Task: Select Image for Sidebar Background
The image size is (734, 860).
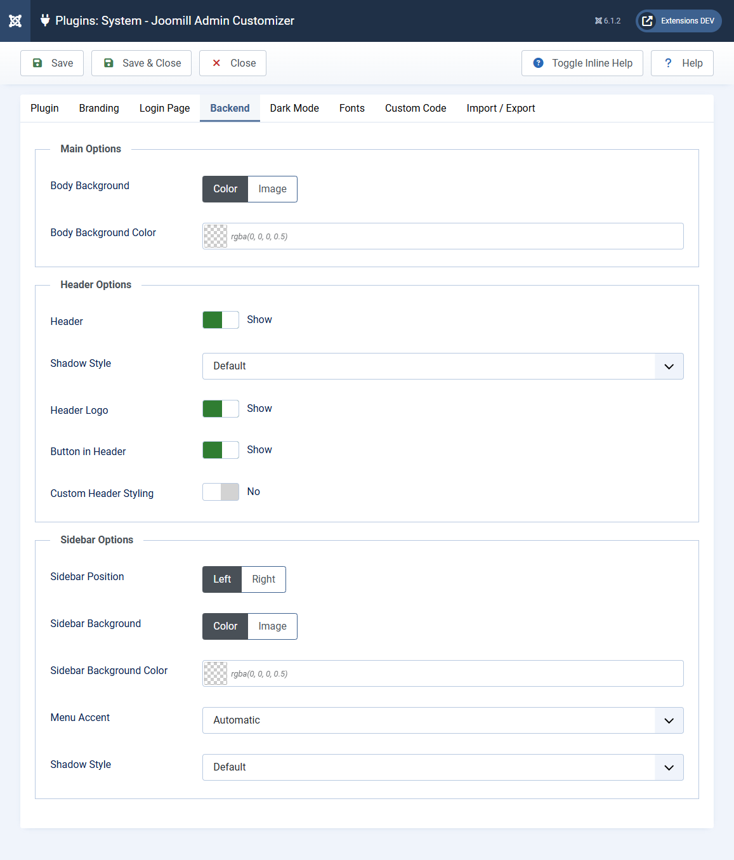Action: (273, 626)
